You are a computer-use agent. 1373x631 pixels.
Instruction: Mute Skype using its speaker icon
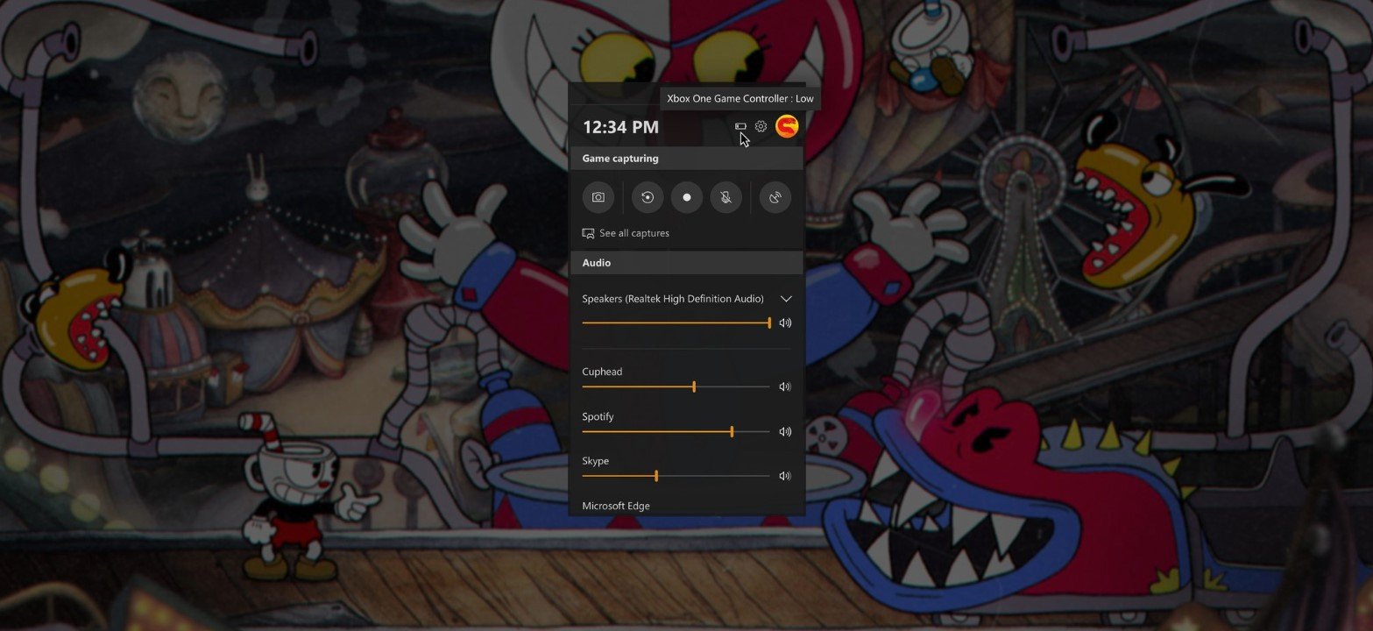(x=784, y=476)
